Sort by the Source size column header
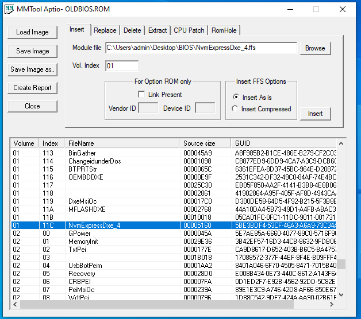This screenshot has height=319, width=361. [205, 143]
